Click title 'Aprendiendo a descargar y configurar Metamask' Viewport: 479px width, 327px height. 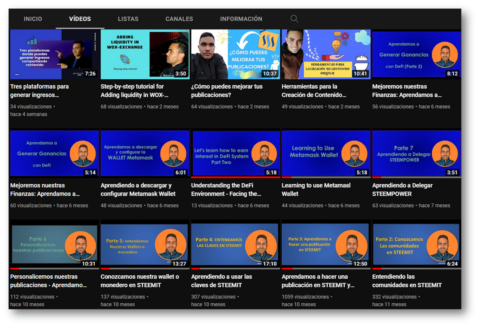click(138, 189)
